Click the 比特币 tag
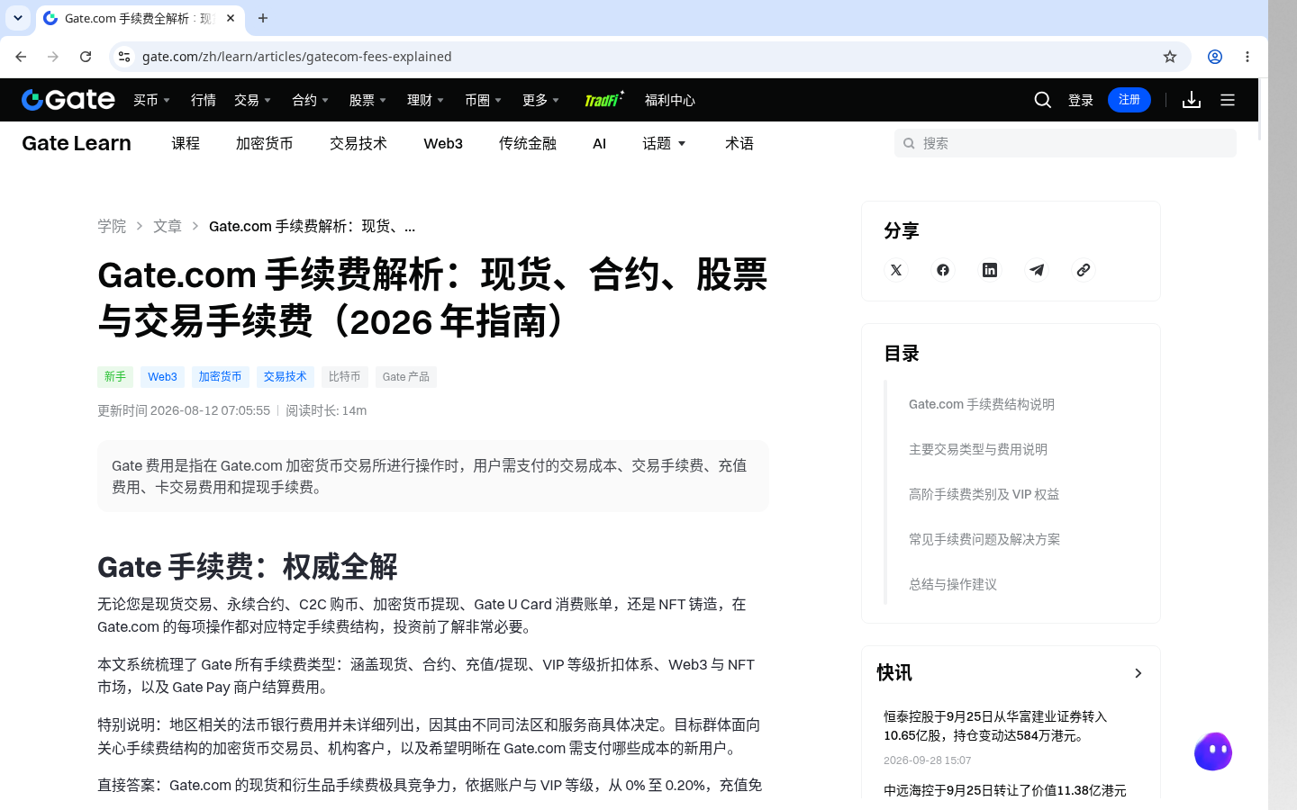Image resolution: width=1297 pixels, height=810 pixels. [345, 377]
